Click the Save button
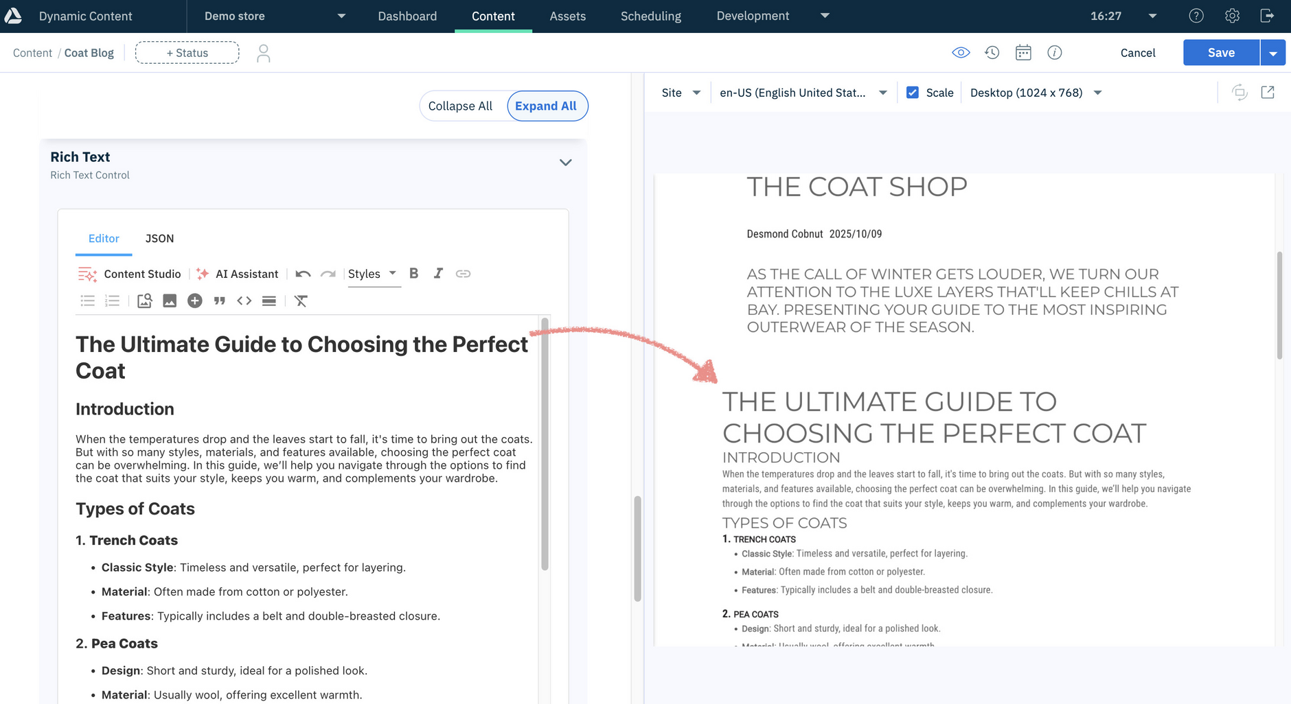1291x704 pixels. (x=1221, y=53)
